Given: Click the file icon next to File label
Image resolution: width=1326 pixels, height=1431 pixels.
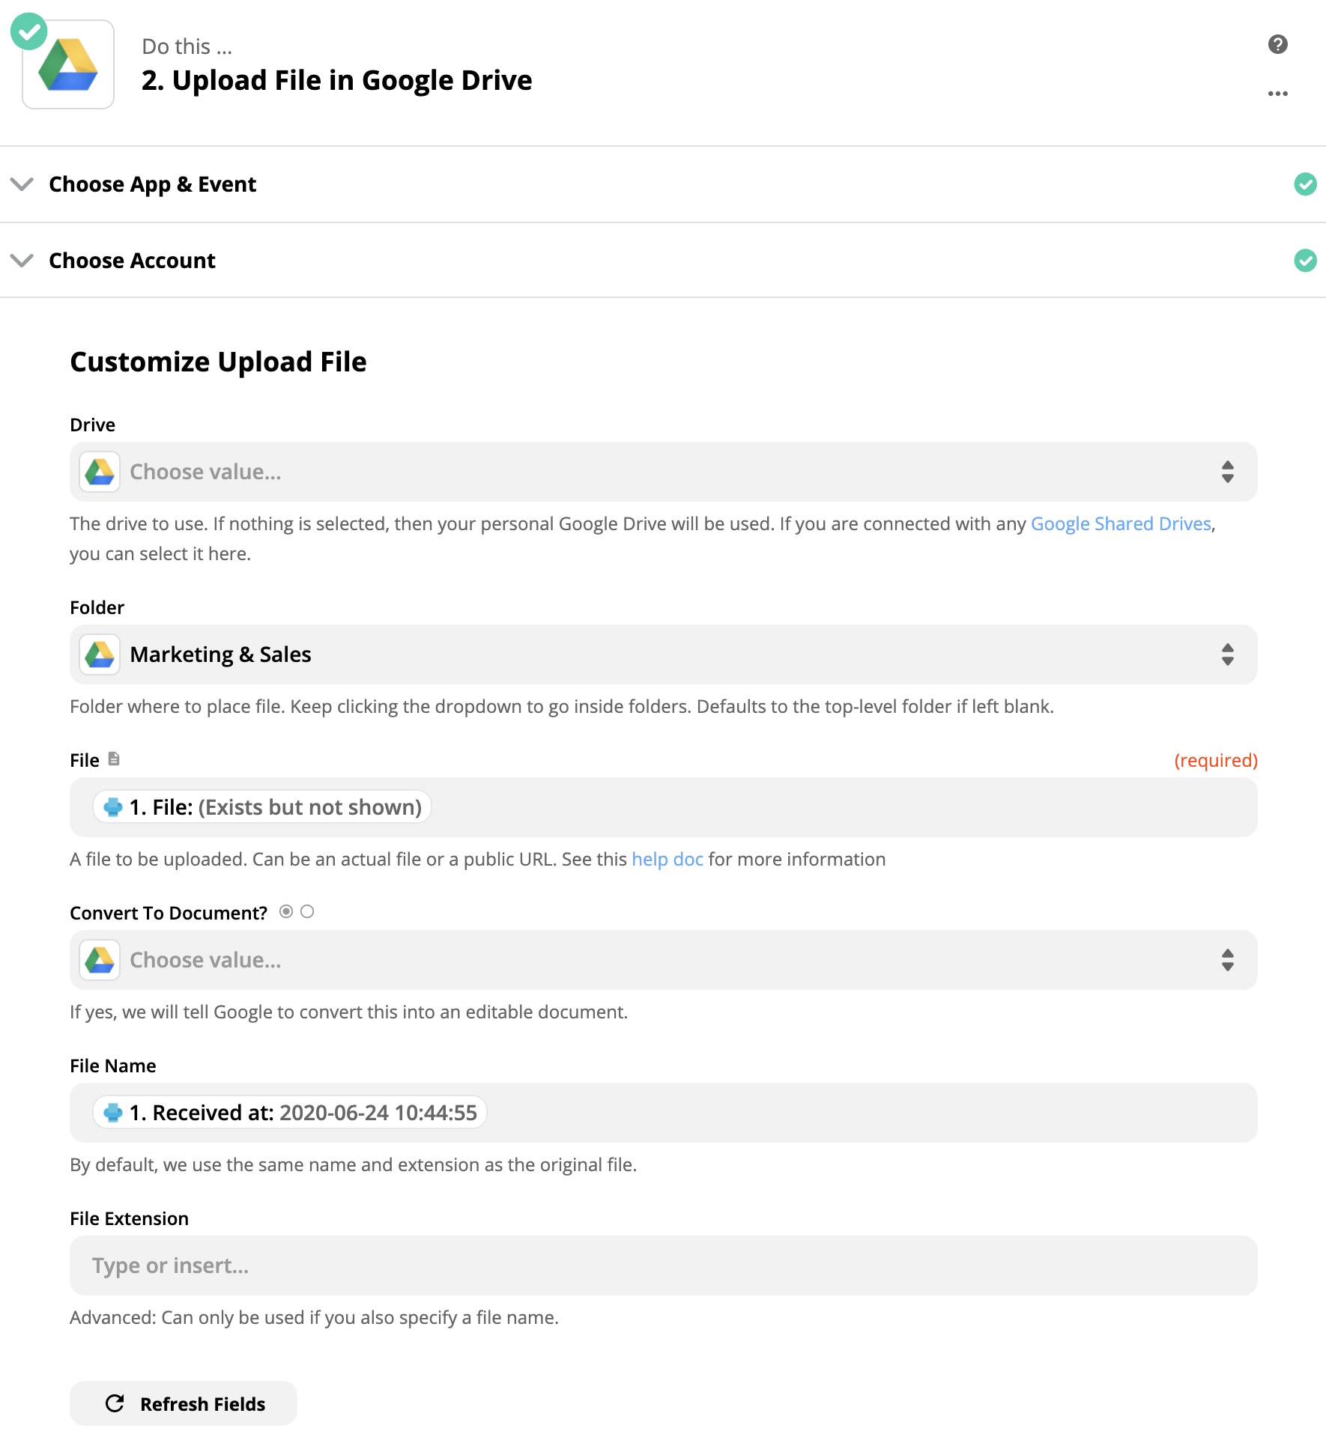Looking at the screenshot, I should coord(114,759).
